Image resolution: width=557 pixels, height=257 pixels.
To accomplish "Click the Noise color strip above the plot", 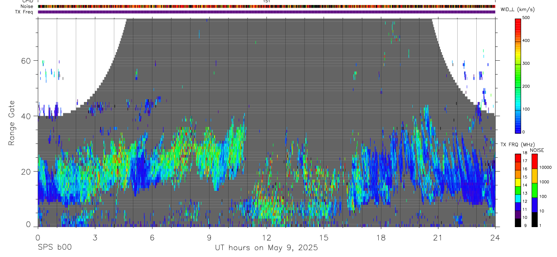I will pyautogui.click(x=266, y=6).
